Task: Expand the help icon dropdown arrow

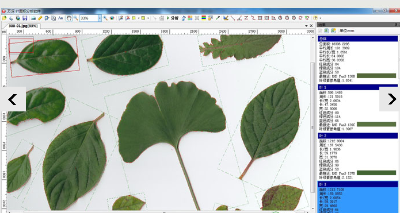Action: click(x=320, y=18)
